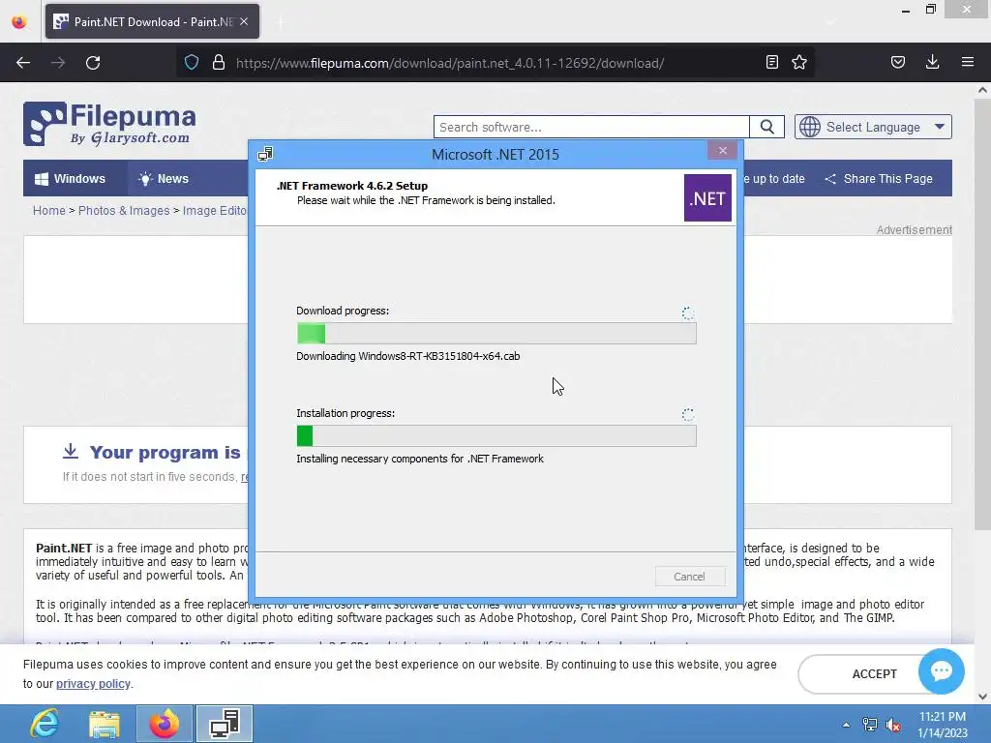Click the '.NET Framework 4.6.2 Setup' heading
991x743 pixels.
(352, 186)
